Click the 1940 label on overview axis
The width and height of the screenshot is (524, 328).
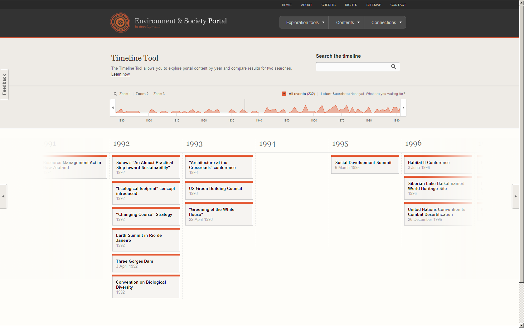[259, 120]
